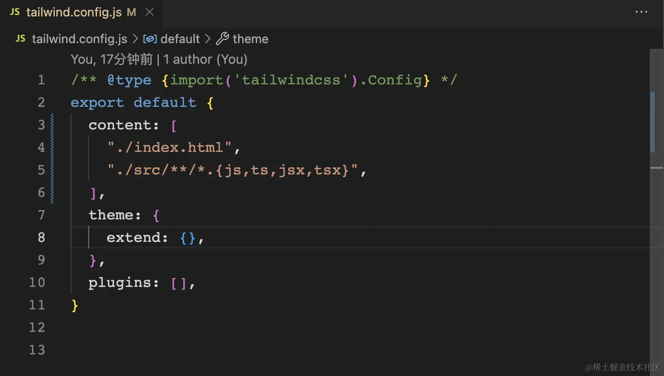Viewport: 664px width, 376px height.
Task: Click line number 13 in the gutter
Action: click(37, 350)
